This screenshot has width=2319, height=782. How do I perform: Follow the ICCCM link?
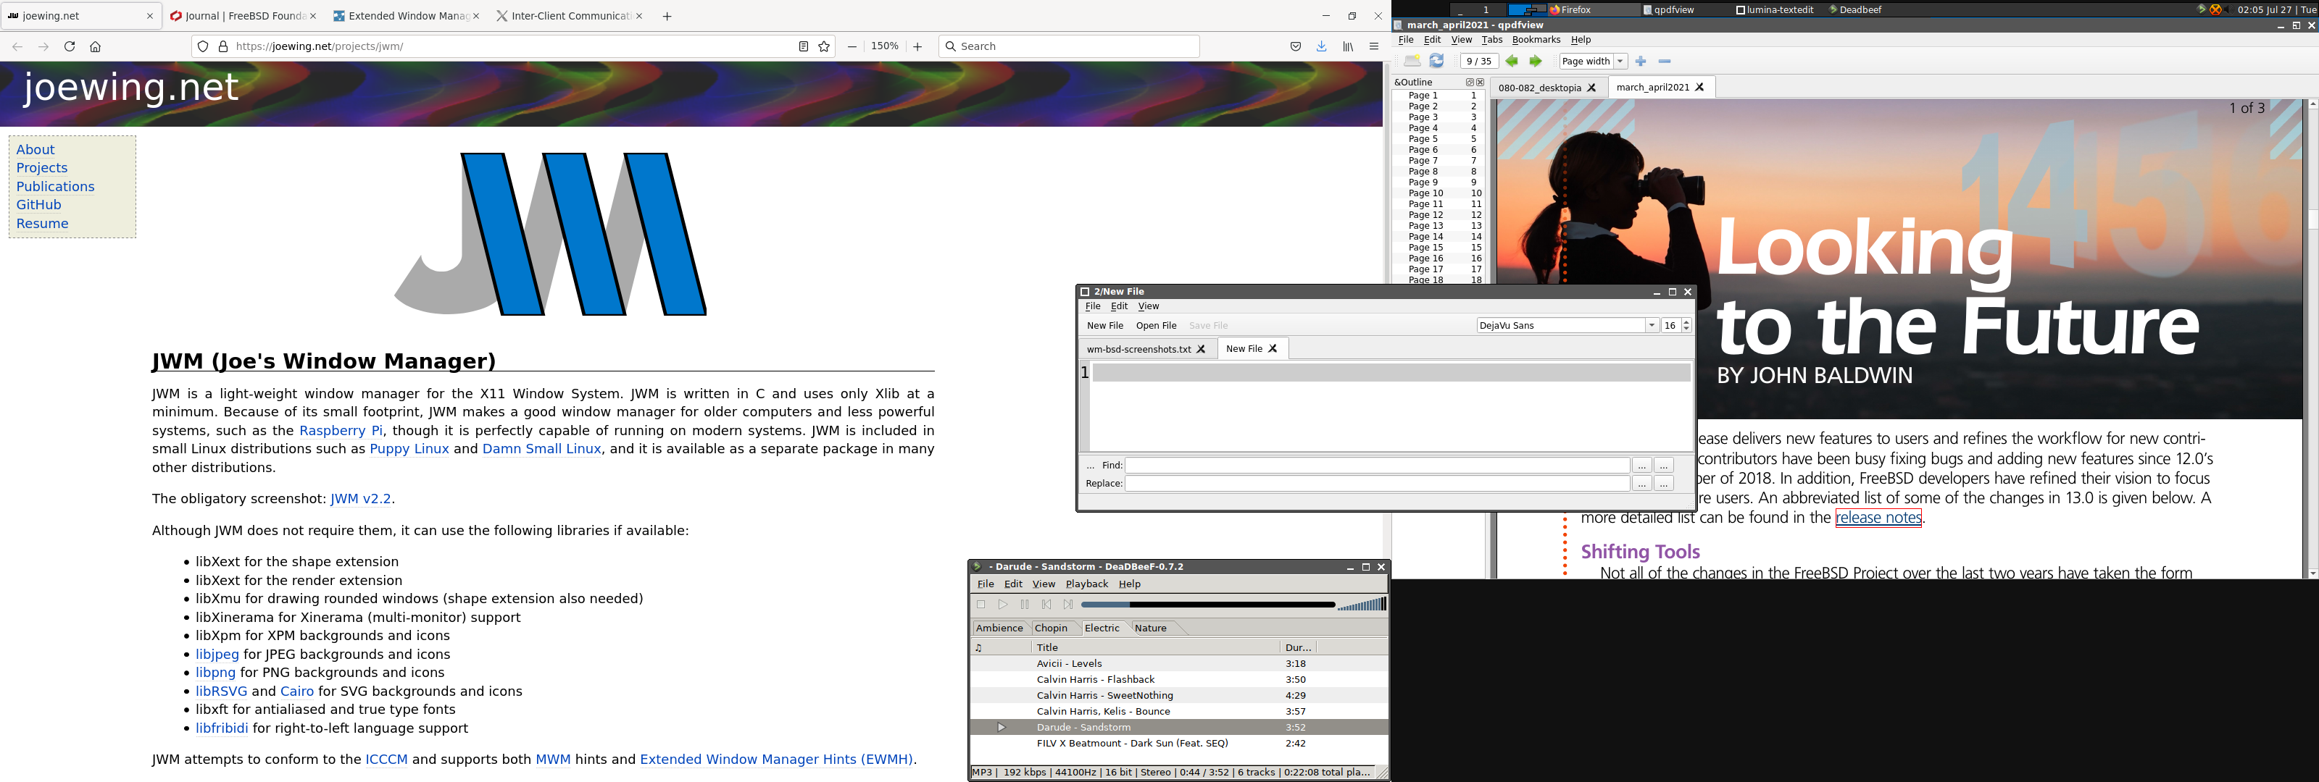tap(386, 760)
